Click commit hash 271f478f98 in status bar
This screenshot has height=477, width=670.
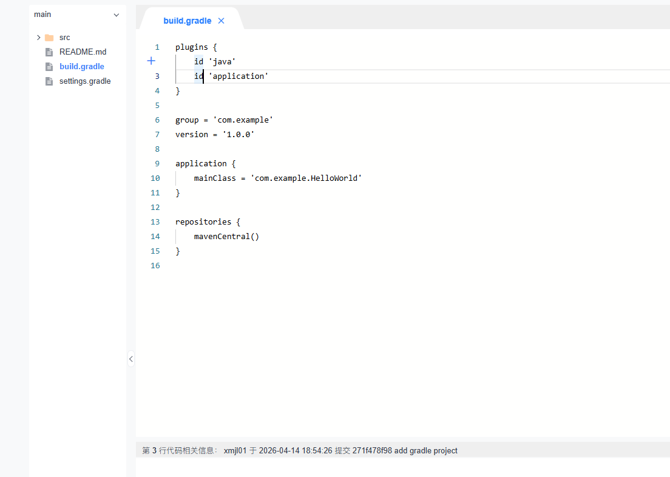coord(372,451)
